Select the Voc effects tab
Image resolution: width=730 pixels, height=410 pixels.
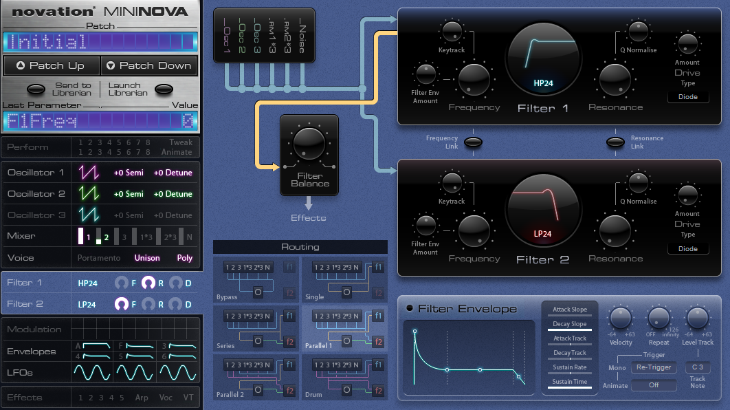[166, 398]
